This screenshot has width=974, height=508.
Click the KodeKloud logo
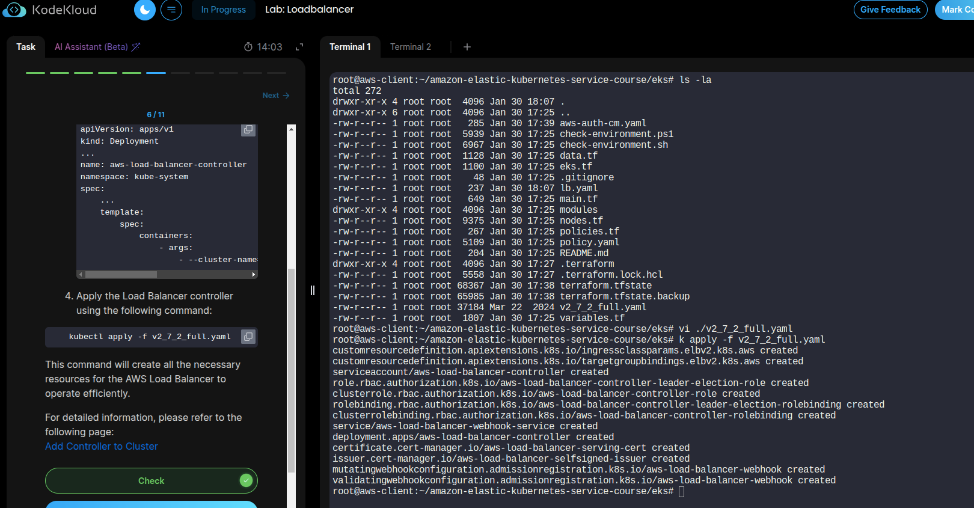point(49,10)
